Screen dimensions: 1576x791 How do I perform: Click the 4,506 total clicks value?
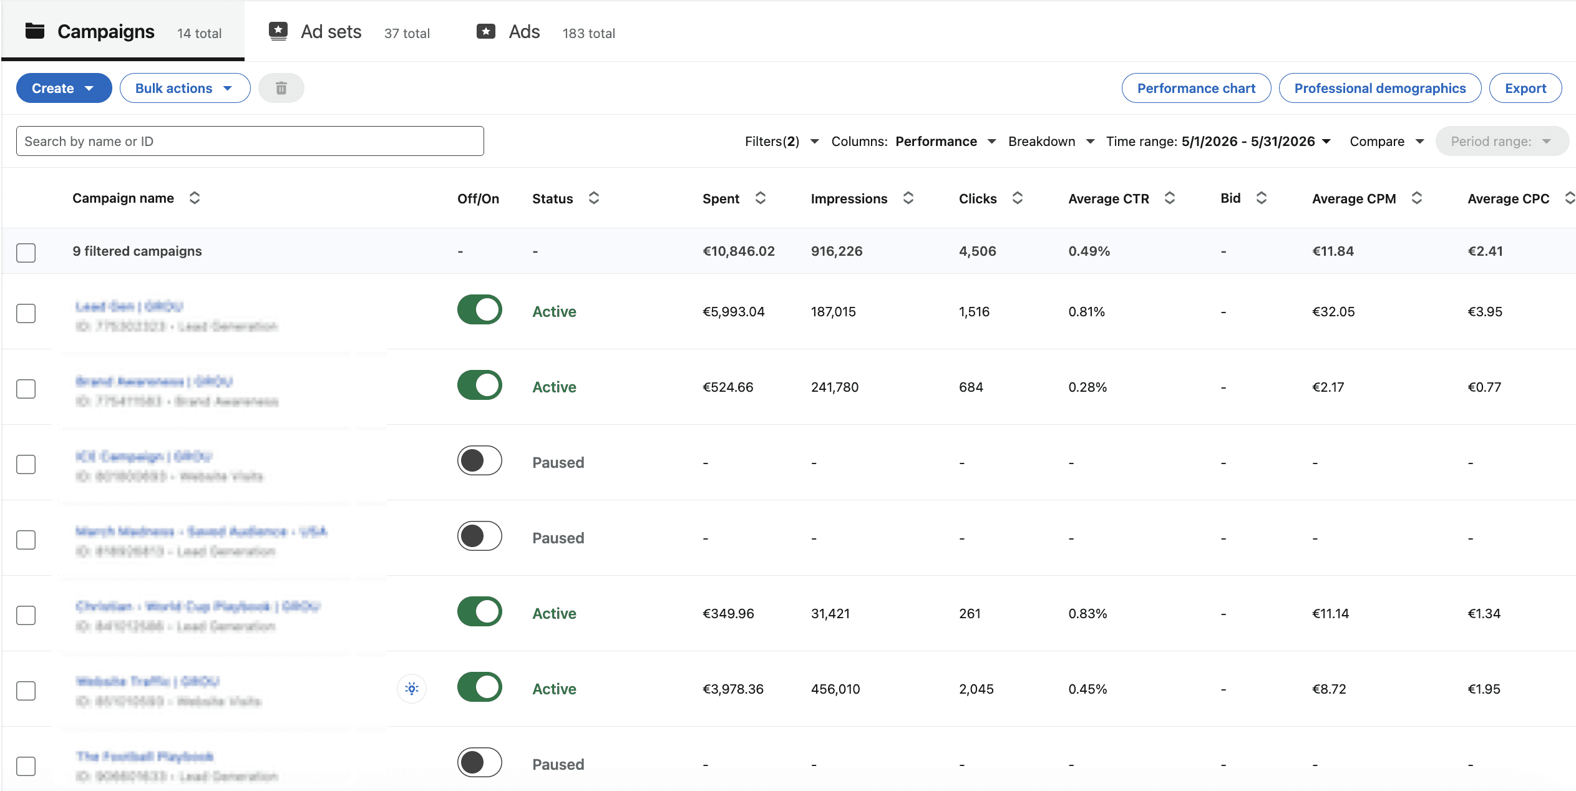coord(978,251)
